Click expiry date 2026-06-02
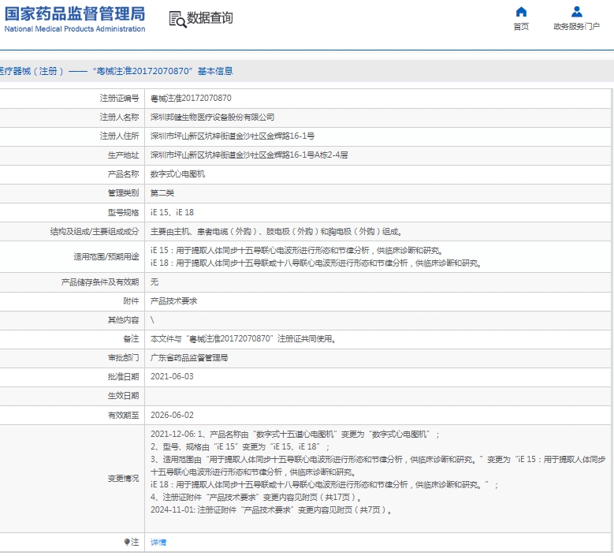Image resolution: width=614 pixels, height=556 pixels. (x=172, y=415)
